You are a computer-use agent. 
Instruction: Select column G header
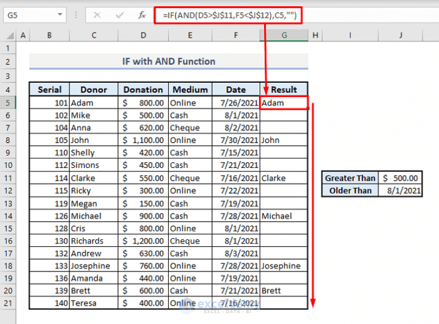[x=284, y=35]
